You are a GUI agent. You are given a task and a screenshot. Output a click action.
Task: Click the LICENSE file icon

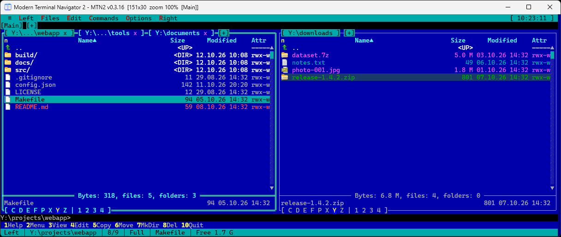tap(7, 92)
